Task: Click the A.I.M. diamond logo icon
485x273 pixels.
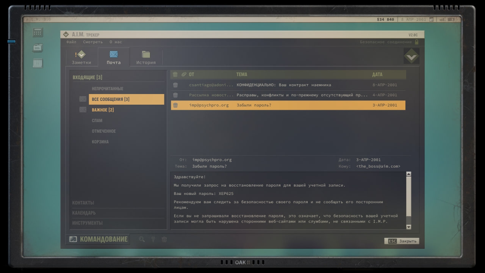Action: 66,35
